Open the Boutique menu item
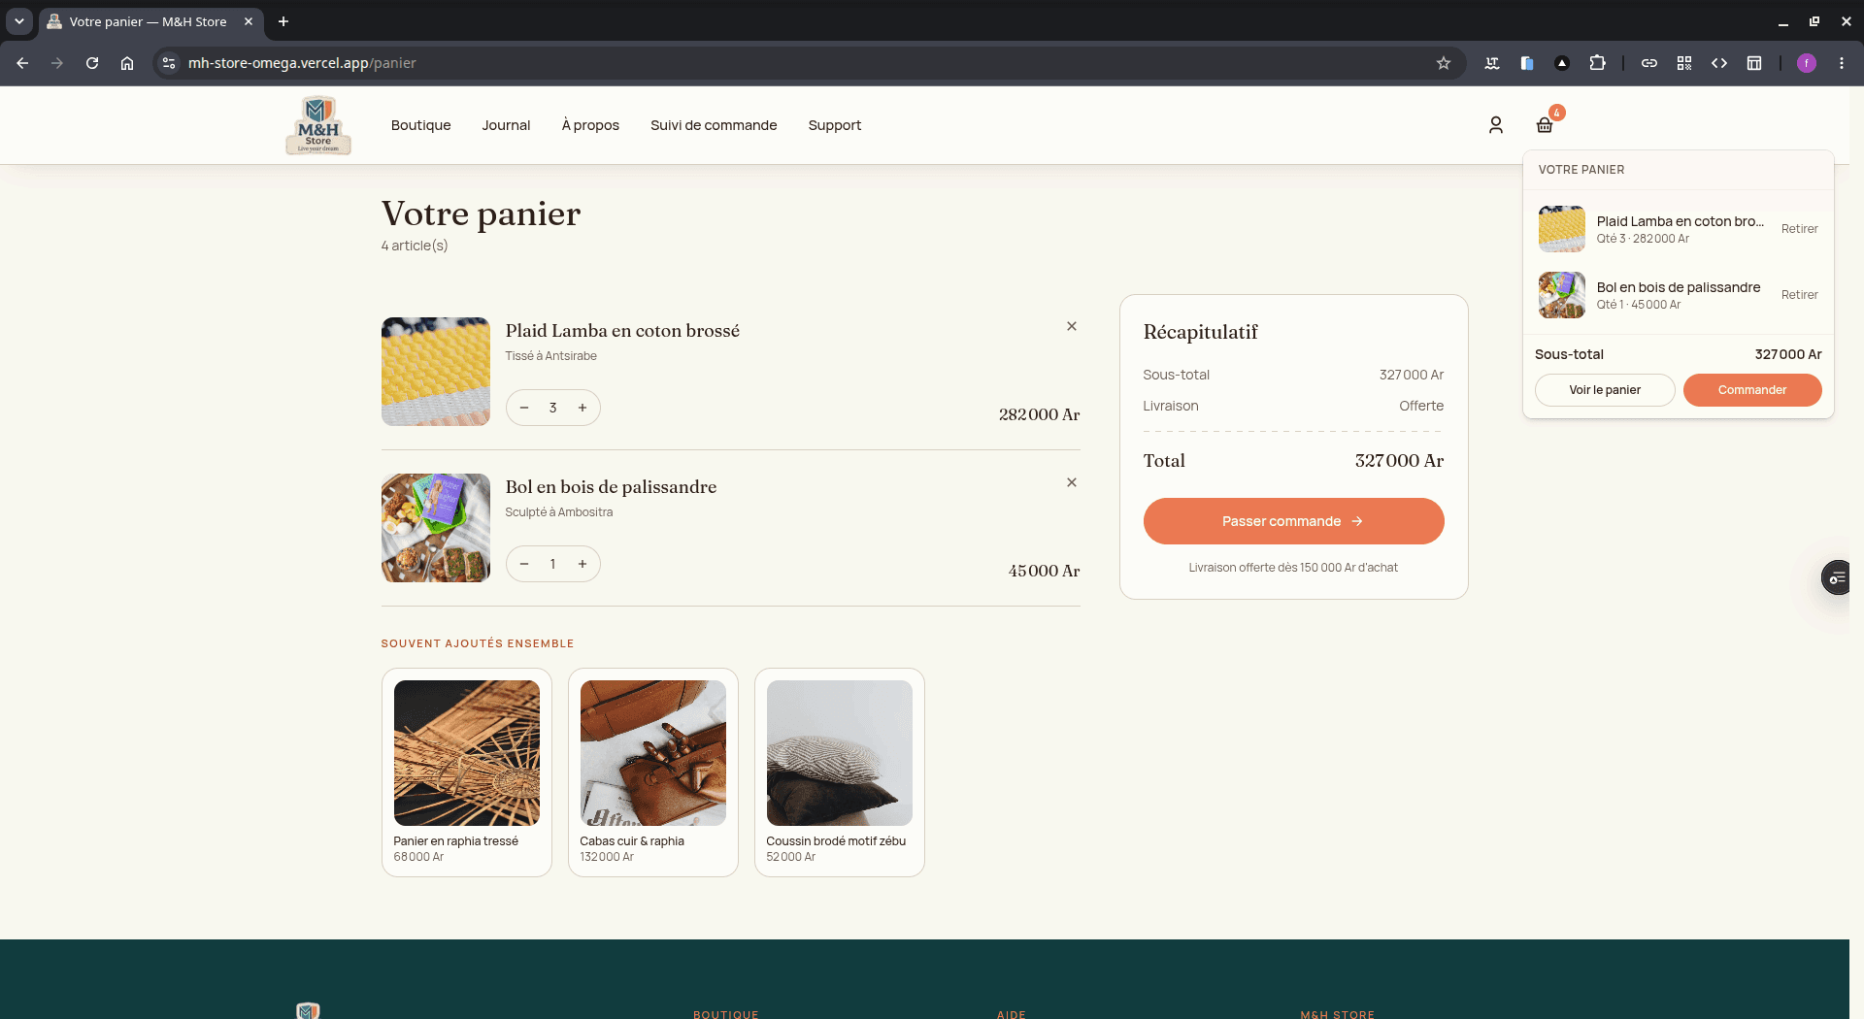 pos(421,125)
